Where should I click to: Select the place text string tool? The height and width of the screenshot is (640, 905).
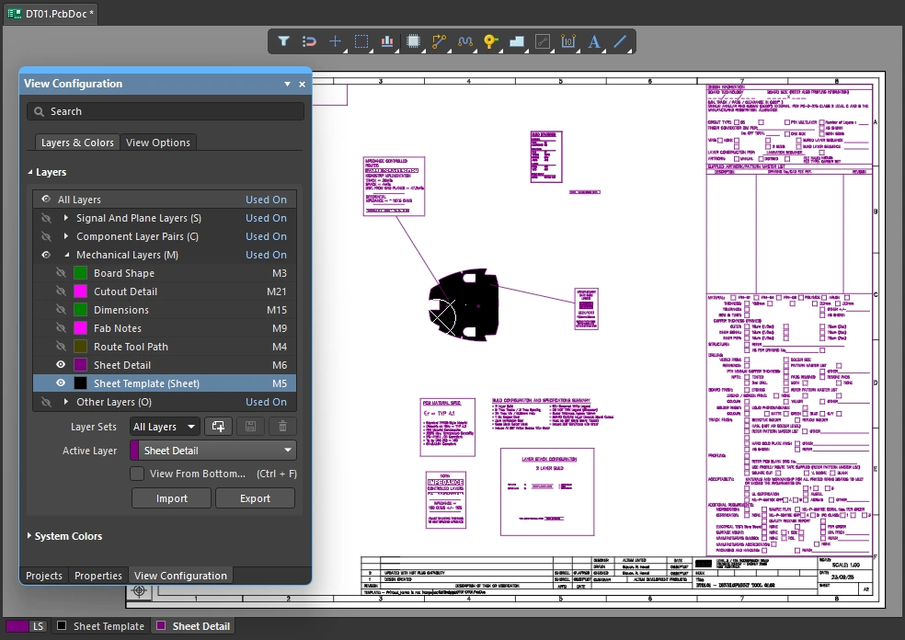coord(593,41)
